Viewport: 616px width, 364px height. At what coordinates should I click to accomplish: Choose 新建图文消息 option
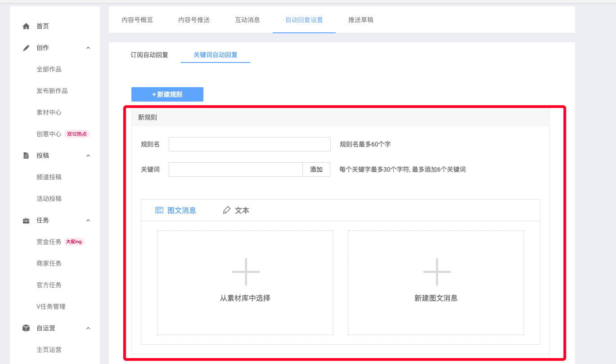[436, 283]
